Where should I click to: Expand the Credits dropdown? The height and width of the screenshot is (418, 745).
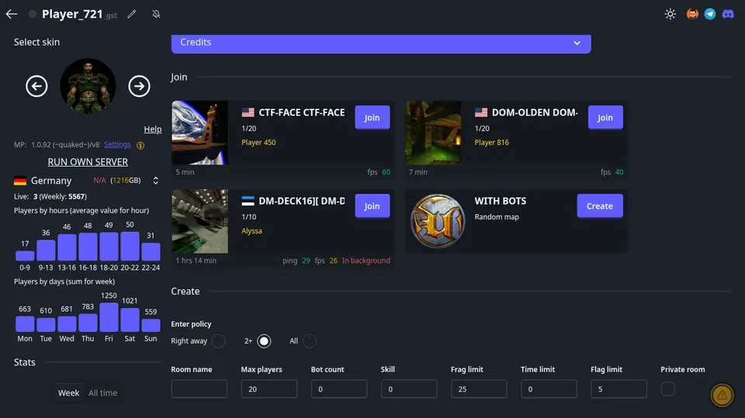pos(381,43)
